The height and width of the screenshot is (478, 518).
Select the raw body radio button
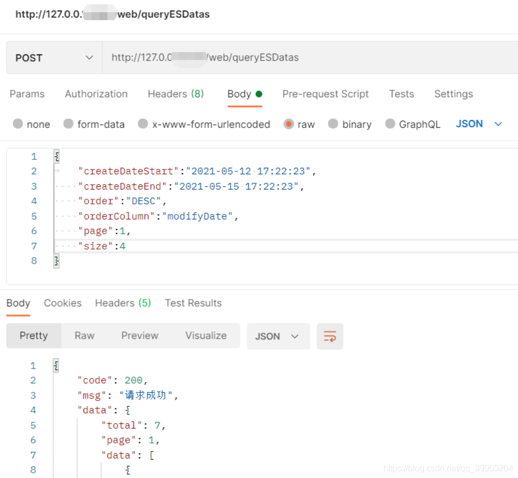tap(288, 124)
